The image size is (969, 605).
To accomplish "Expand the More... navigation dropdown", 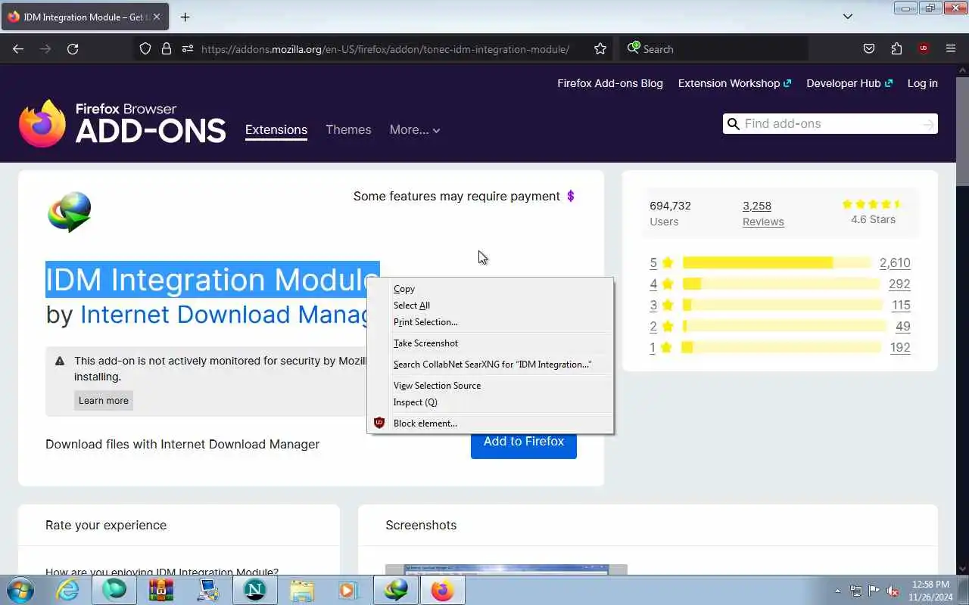I will point(415,129).
